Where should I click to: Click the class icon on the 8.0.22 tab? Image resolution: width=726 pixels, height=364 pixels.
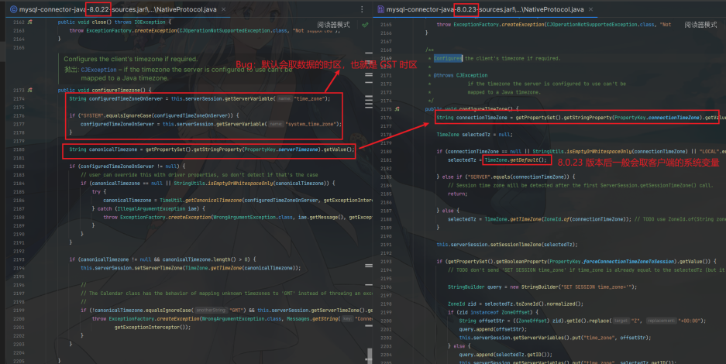point(13,9)
